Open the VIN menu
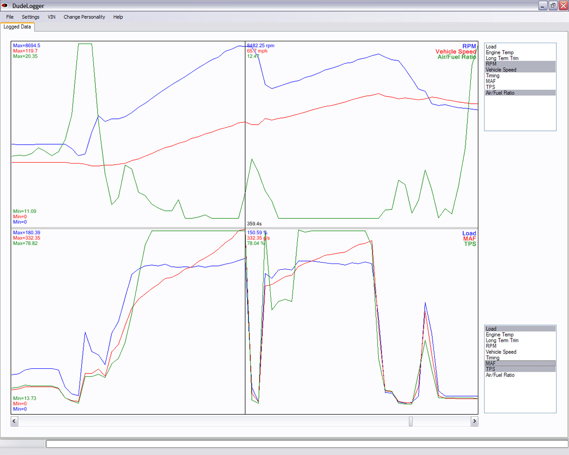Image resolution: width=569 pixels, height=455 pixels. (x=52, y=17)
